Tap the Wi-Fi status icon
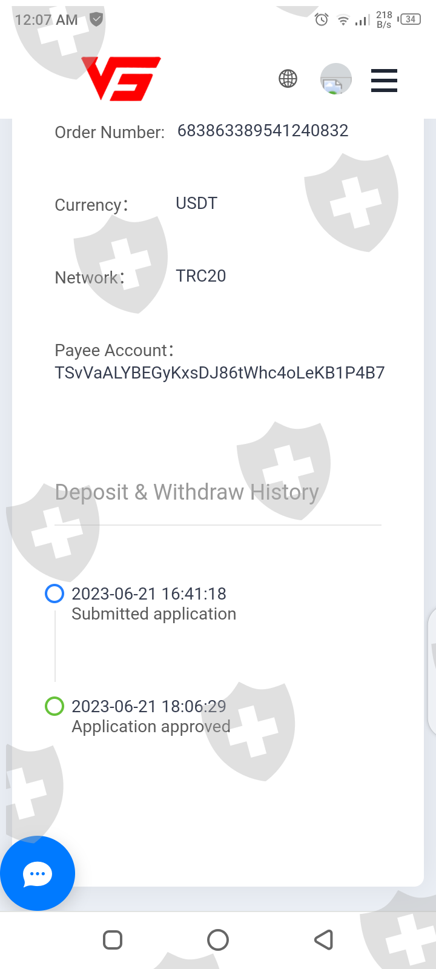The height and width of the screenshot is (969, 436). coord(343,21)
